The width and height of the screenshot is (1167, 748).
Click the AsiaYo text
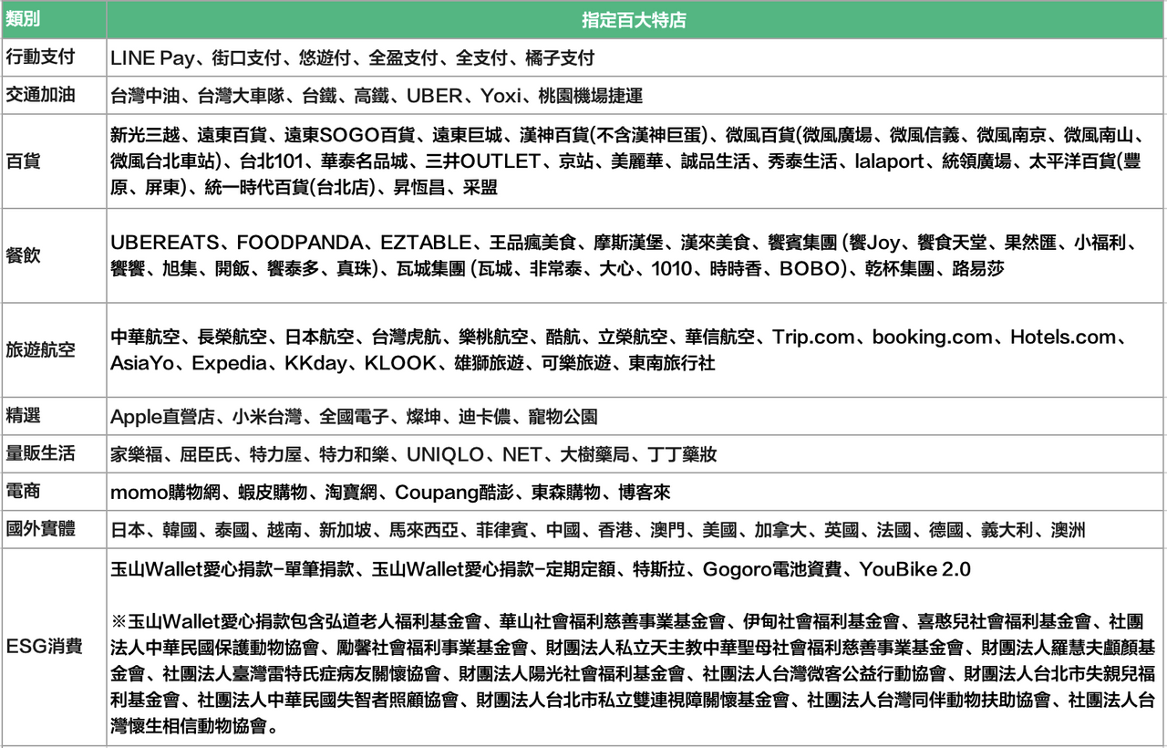point(143,364)
